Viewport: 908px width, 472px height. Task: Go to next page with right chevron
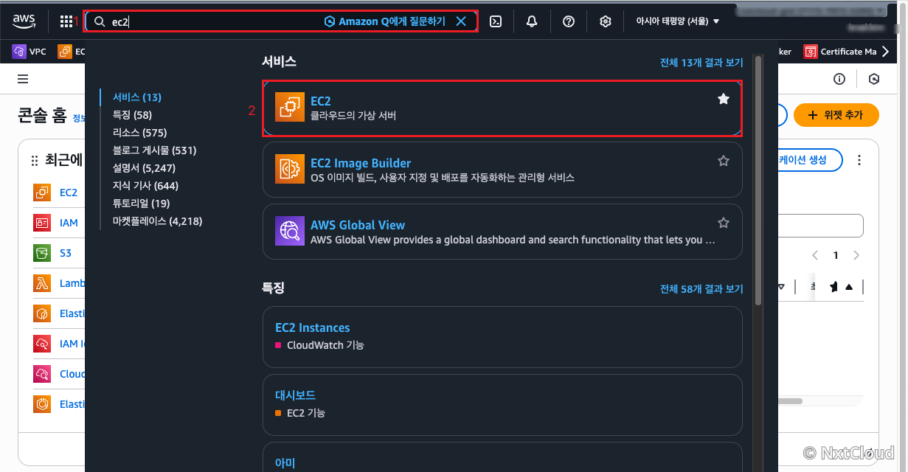pyautogui.click(x=856, y=255)
